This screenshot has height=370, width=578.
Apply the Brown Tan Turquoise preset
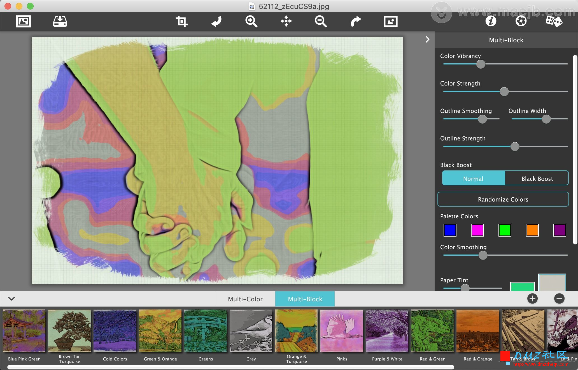click(x=69, y=331)
